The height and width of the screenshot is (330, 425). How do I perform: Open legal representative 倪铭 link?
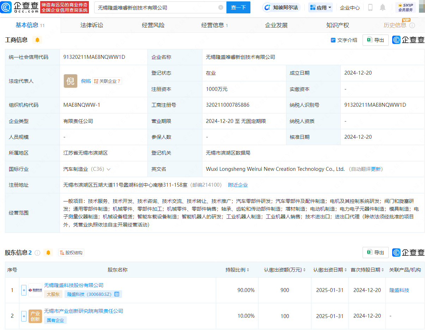pos(86,81)
